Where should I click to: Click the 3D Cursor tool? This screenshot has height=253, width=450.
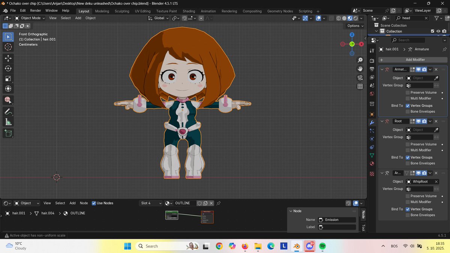[8, 47]
